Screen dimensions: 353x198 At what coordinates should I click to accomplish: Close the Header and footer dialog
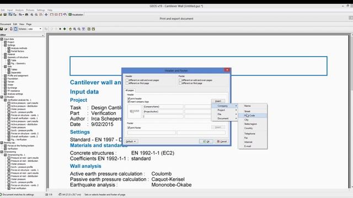click(227, 70)
